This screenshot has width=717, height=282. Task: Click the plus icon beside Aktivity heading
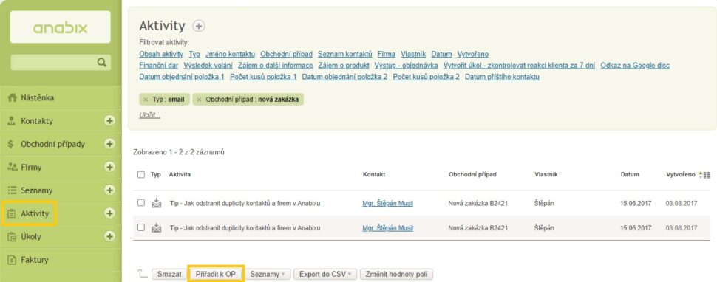click(x=198, y=27)
